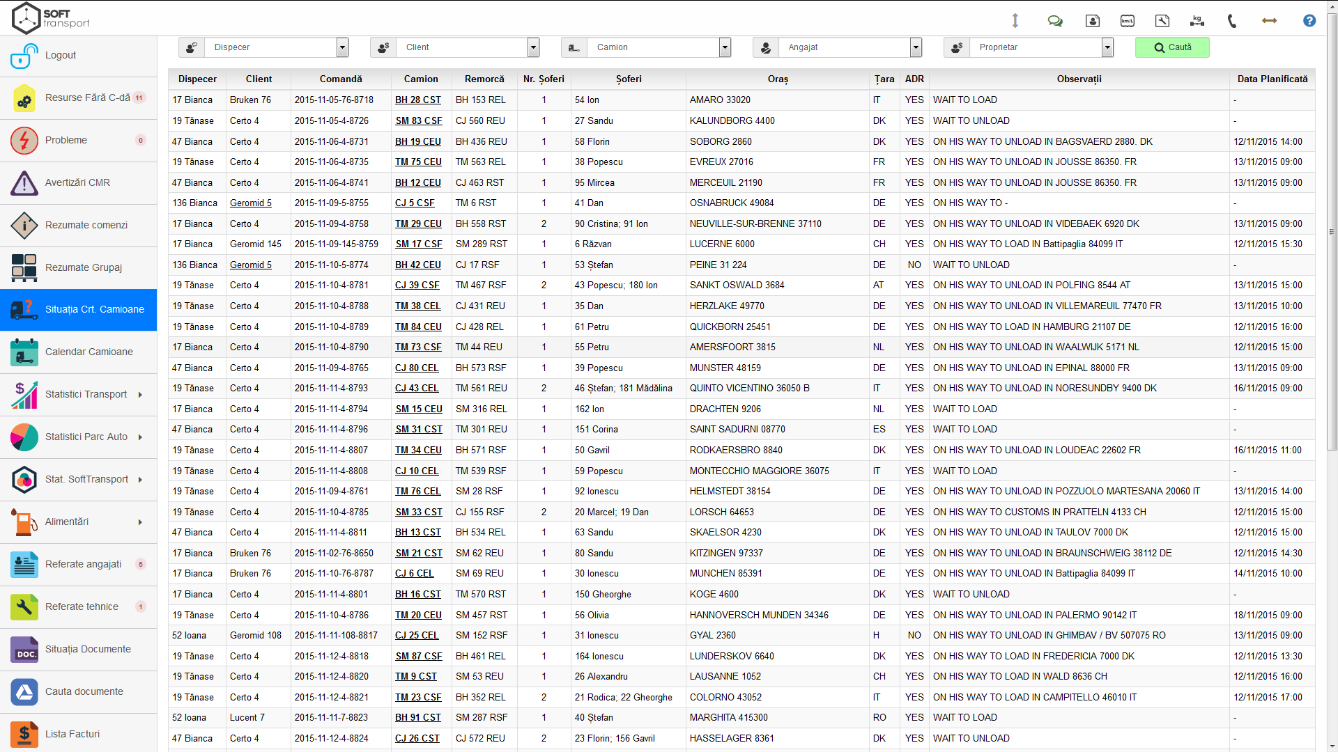Open truck link BH 28 CST
Screen dimensions: 1338x752
417,100
